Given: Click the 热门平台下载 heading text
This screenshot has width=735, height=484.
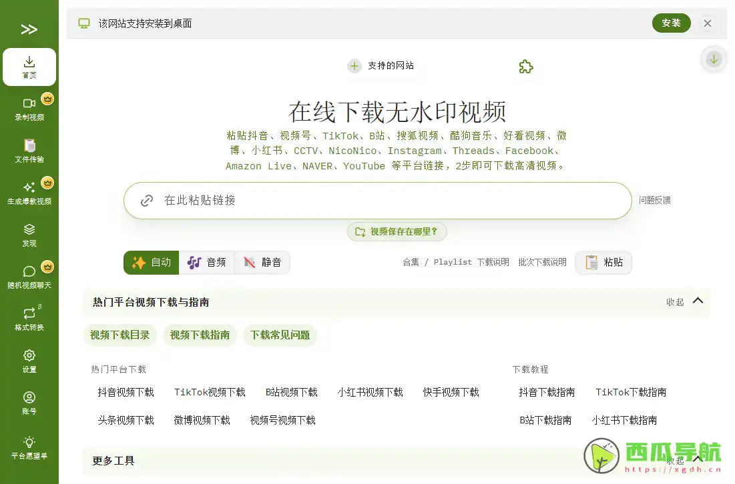Looking at the screenshot, I should 119,370.
